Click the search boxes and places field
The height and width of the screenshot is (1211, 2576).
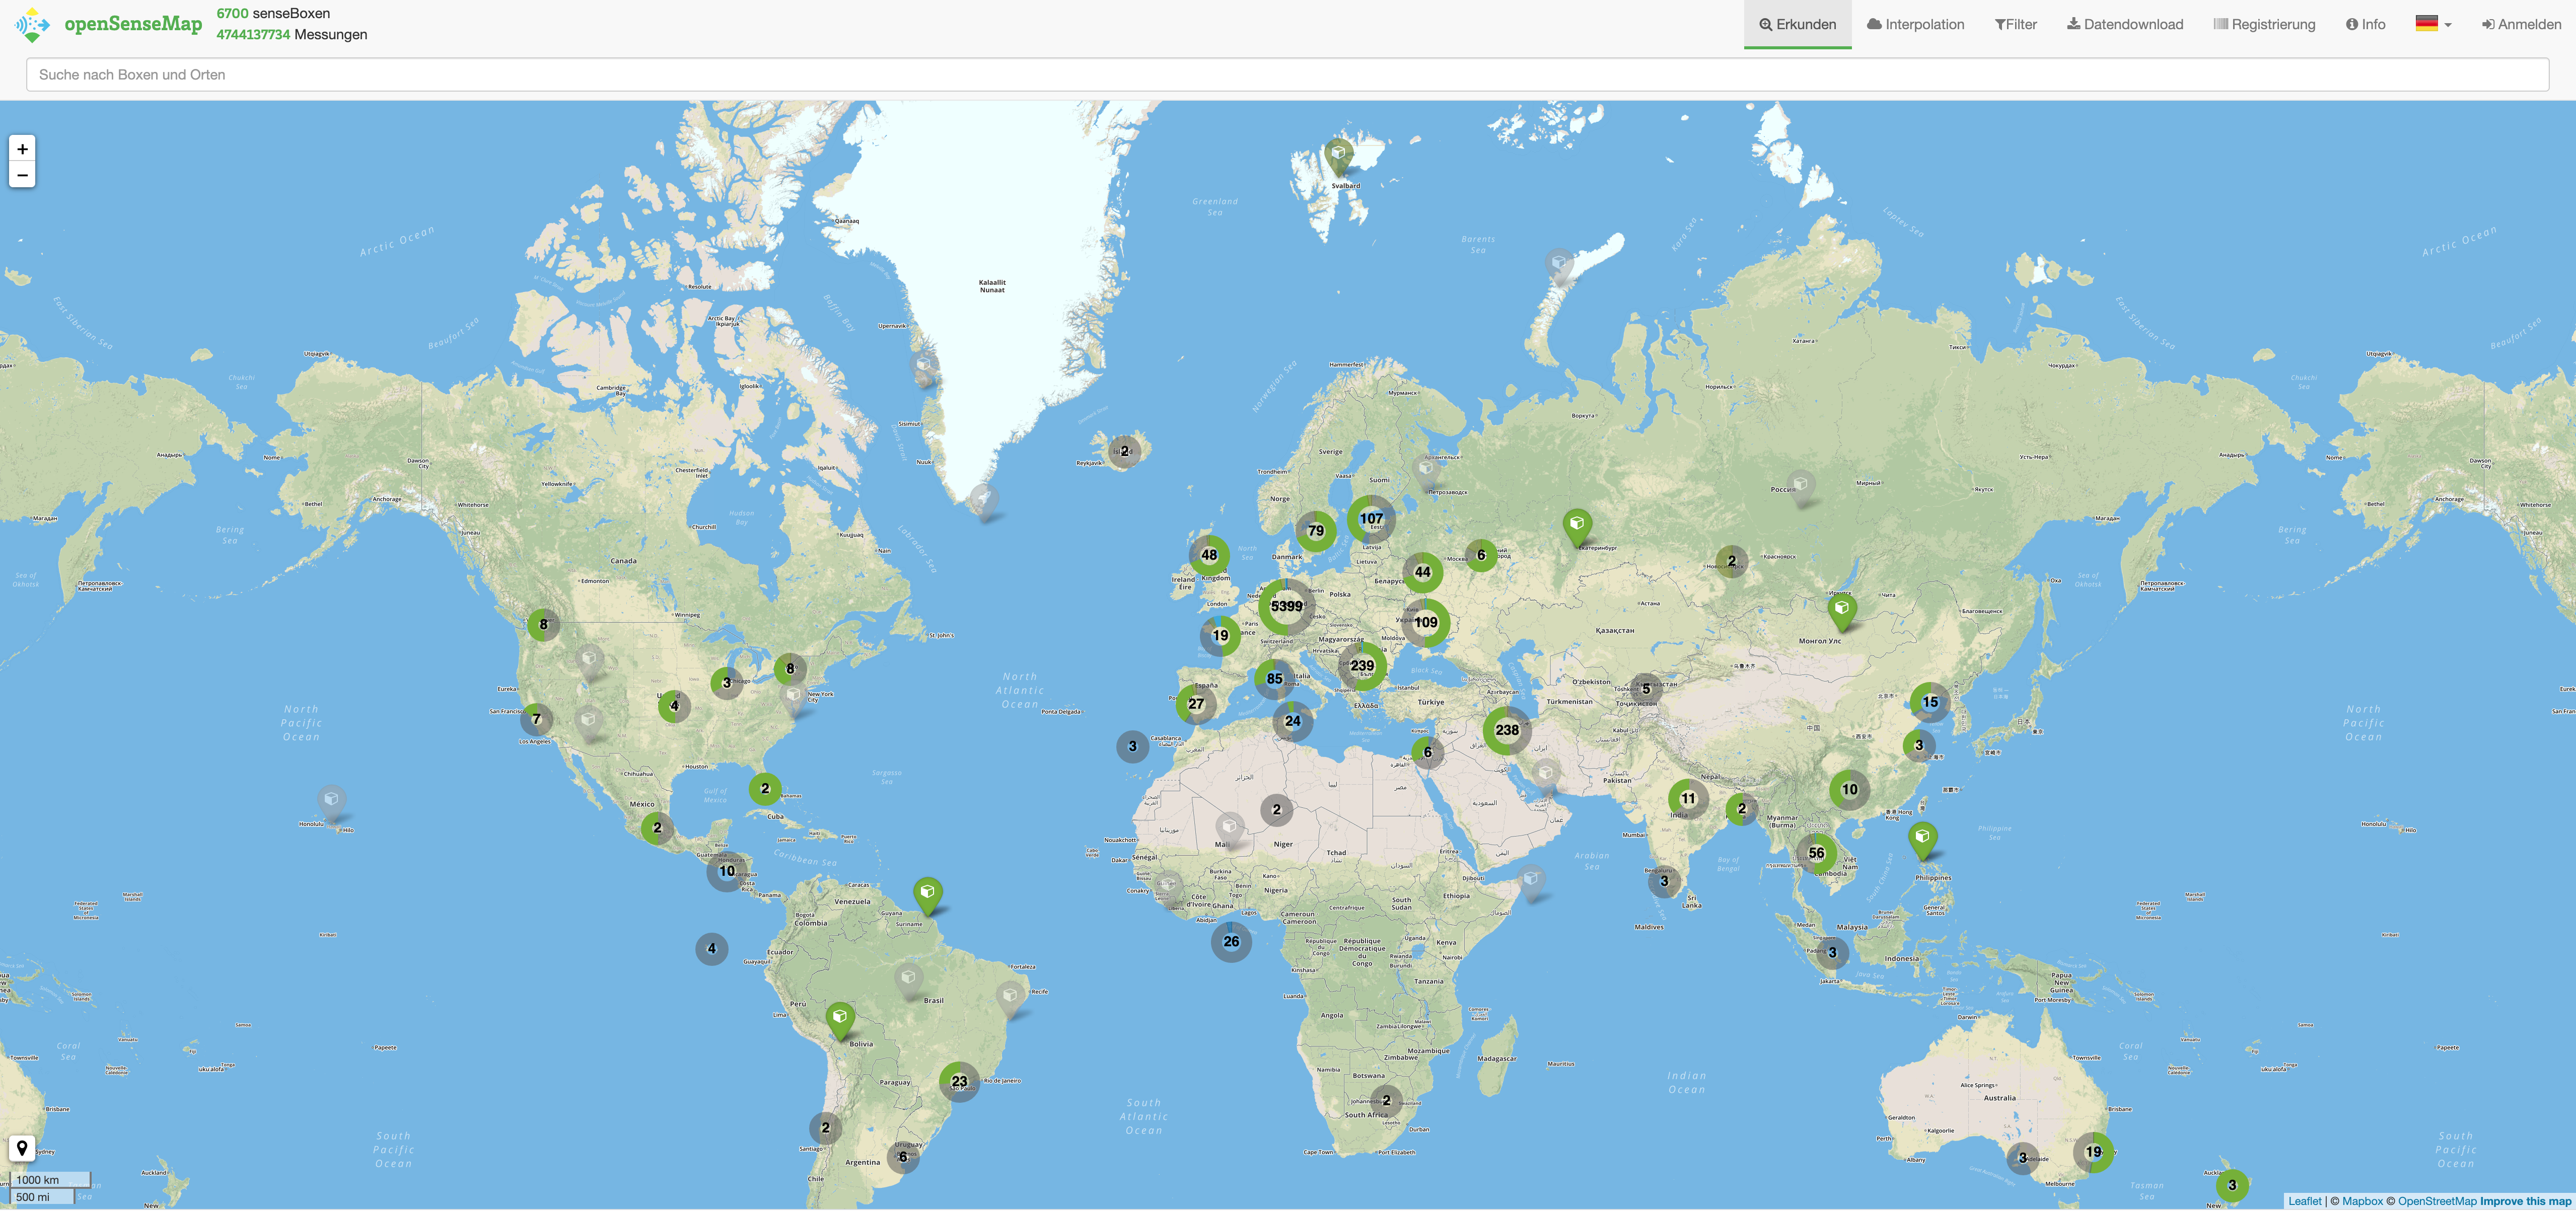pyautogui.click(x=1286, y=75)
